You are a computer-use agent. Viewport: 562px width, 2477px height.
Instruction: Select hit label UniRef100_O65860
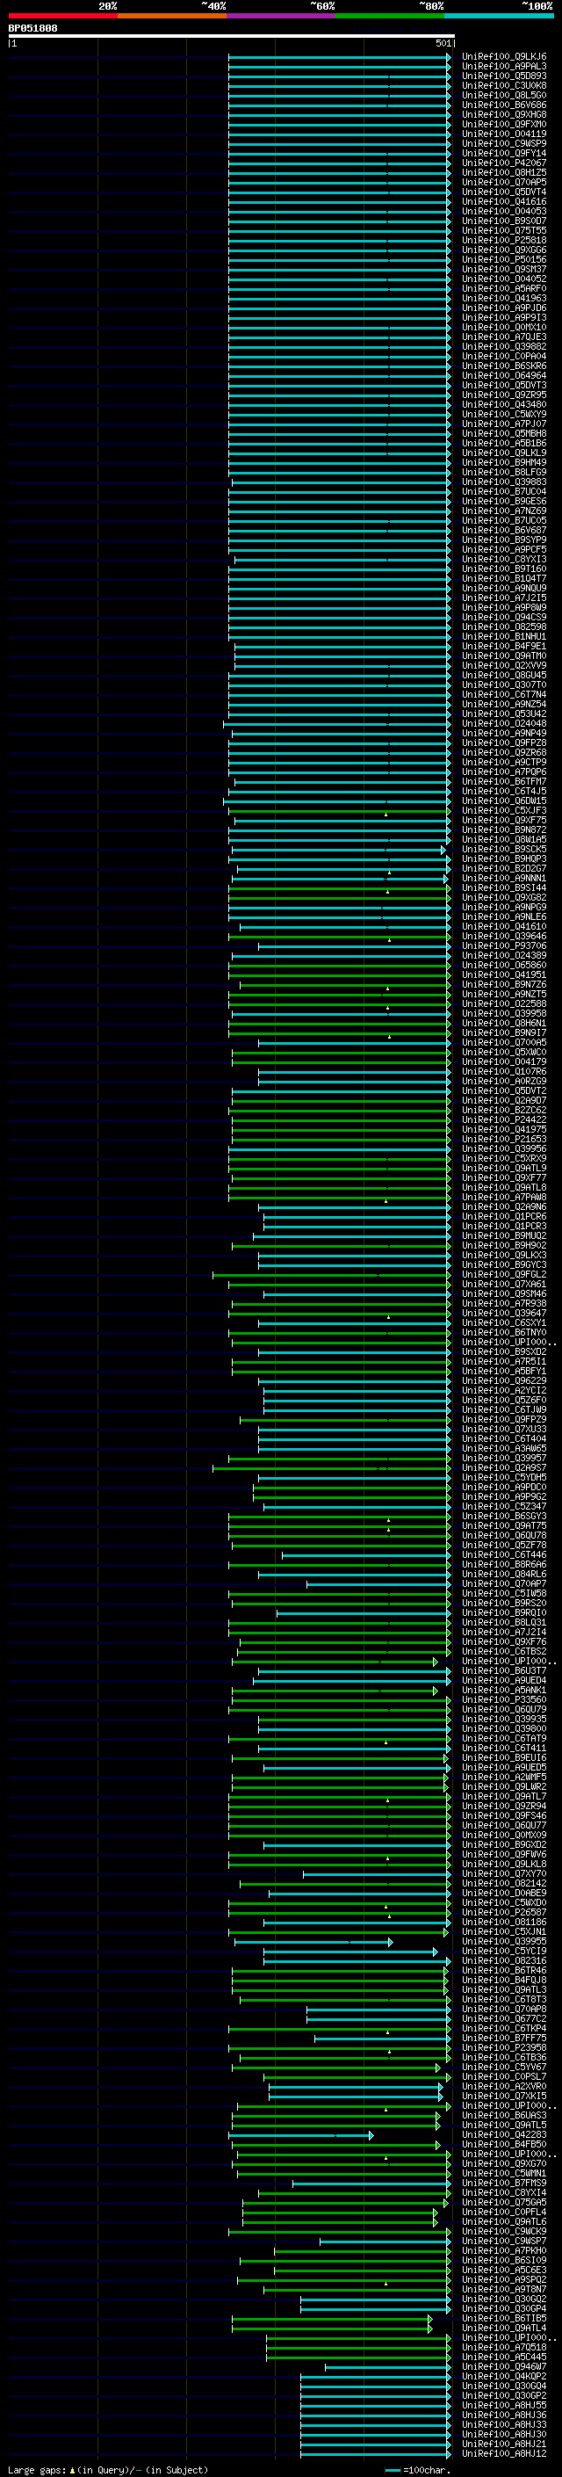click(504, 965)
